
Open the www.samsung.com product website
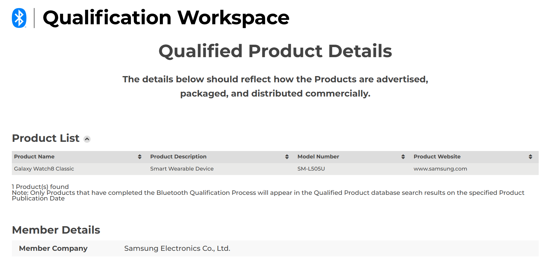pos(440,169)
